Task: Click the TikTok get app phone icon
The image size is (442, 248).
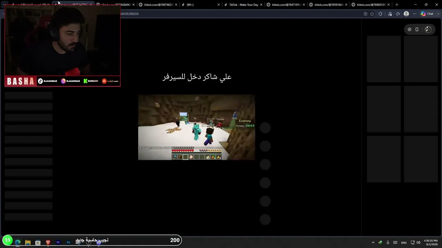Action: (417, 30)
